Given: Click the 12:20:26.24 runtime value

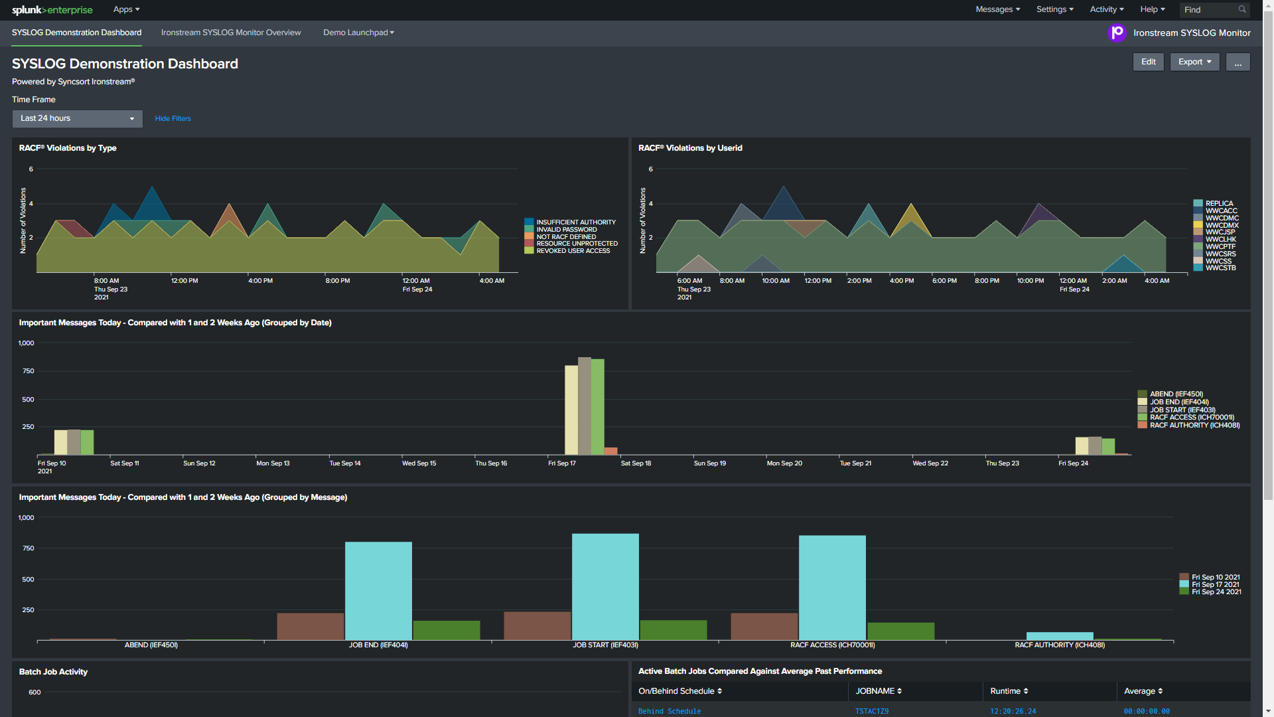Looking at the screenshot, I should click(1013, 711).
